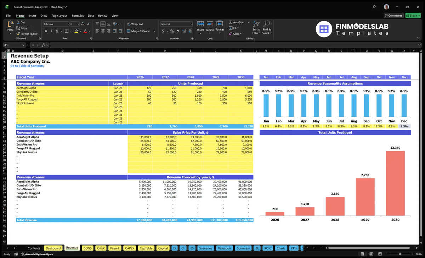Screen dimensions: 425x258
Task: Cut the selection with the scissors icon
Action: (x=18, y=22)
